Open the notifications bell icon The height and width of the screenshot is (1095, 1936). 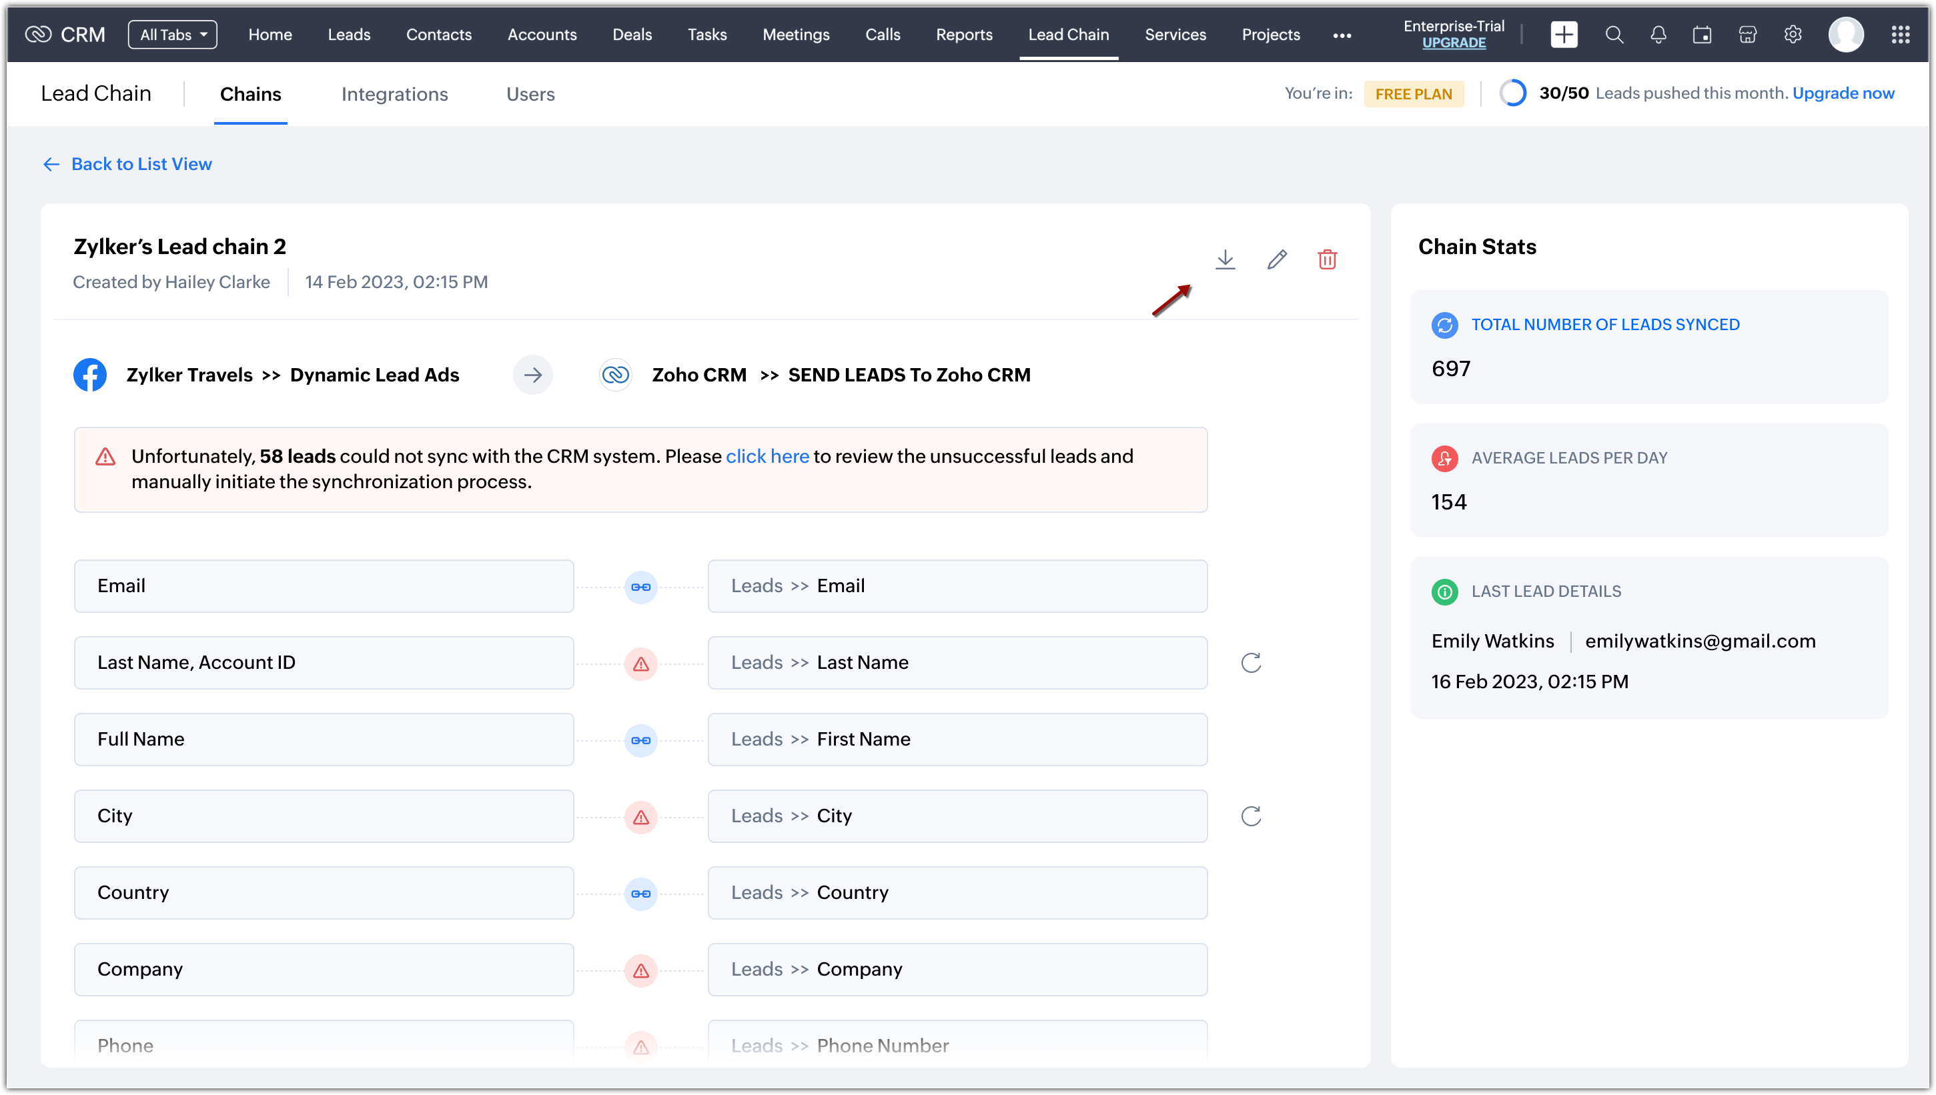pos(1658,35)
